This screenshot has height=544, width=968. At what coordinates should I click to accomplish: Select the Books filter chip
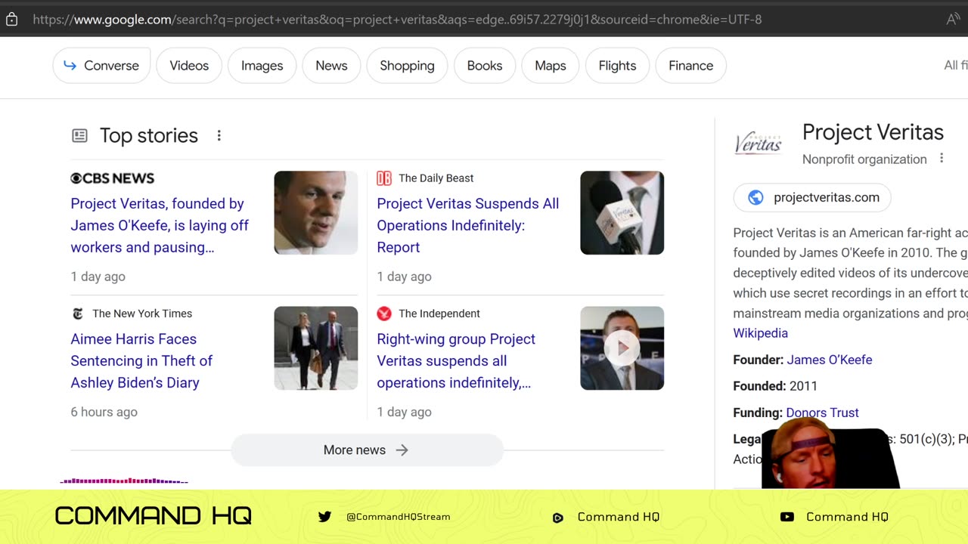[x=485, y=66]
